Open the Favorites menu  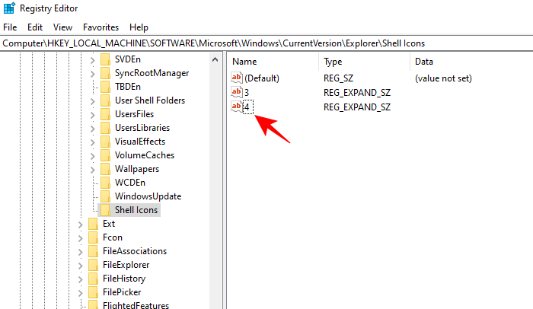[101, 27]
